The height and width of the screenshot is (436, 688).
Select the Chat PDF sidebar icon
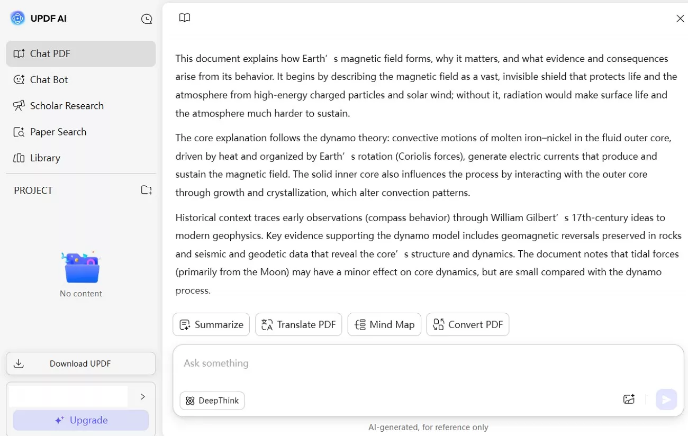(19, 53)
